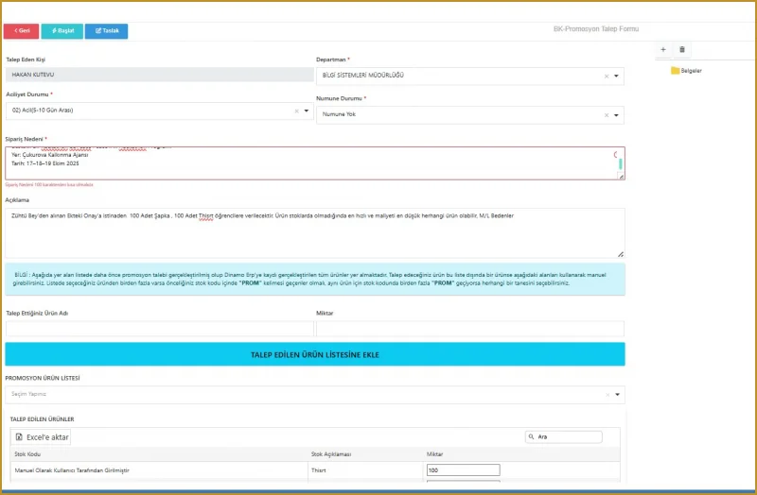
Task: Click the Miktar field showing 100
Action: (463, 469)
